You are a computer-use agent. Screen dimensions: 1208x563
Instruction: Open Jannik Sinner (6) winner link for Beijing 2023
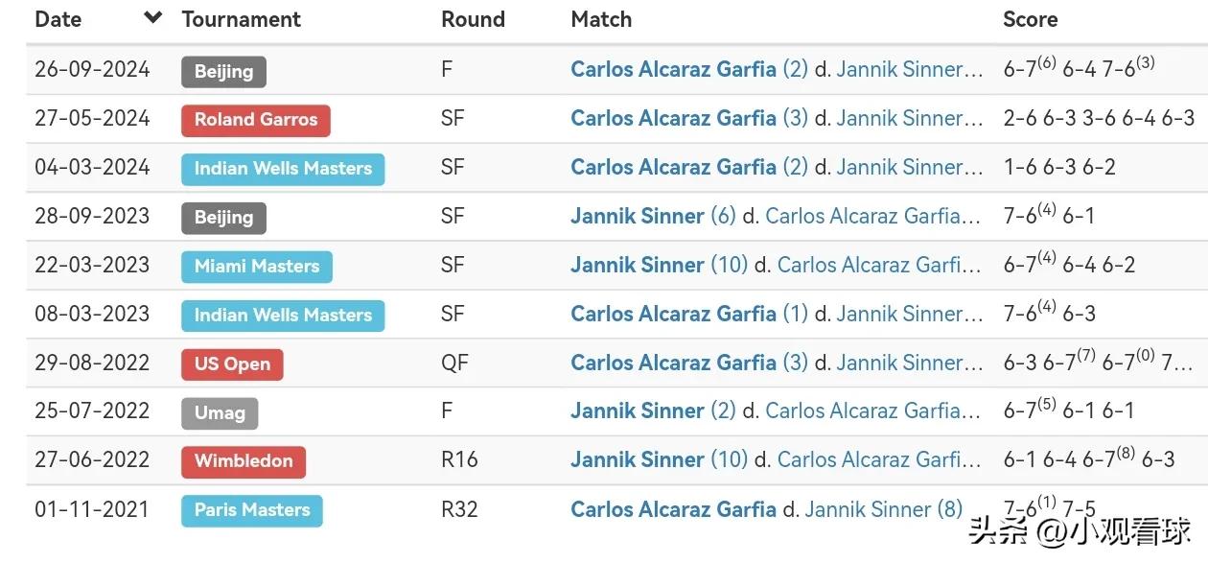point(653,216)
